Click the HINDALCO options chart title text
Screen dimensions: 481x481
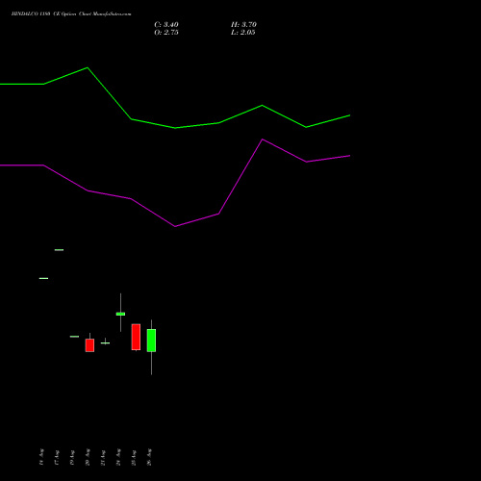[71, 14]
